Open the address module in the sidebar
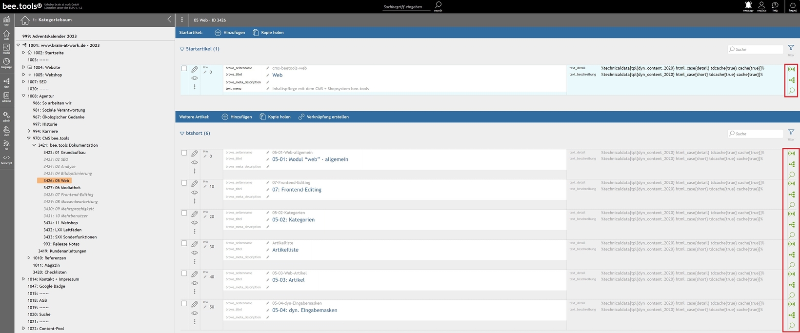Image resolution: width=800 pixels, height=333 pixels. click(6, 97)
